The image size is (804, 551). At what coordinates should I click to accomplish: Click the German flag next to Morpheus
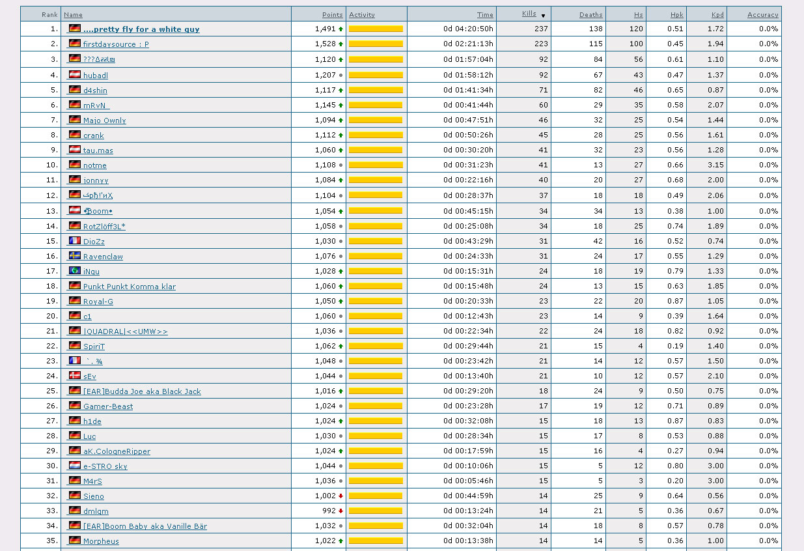(x=75, y=541)
